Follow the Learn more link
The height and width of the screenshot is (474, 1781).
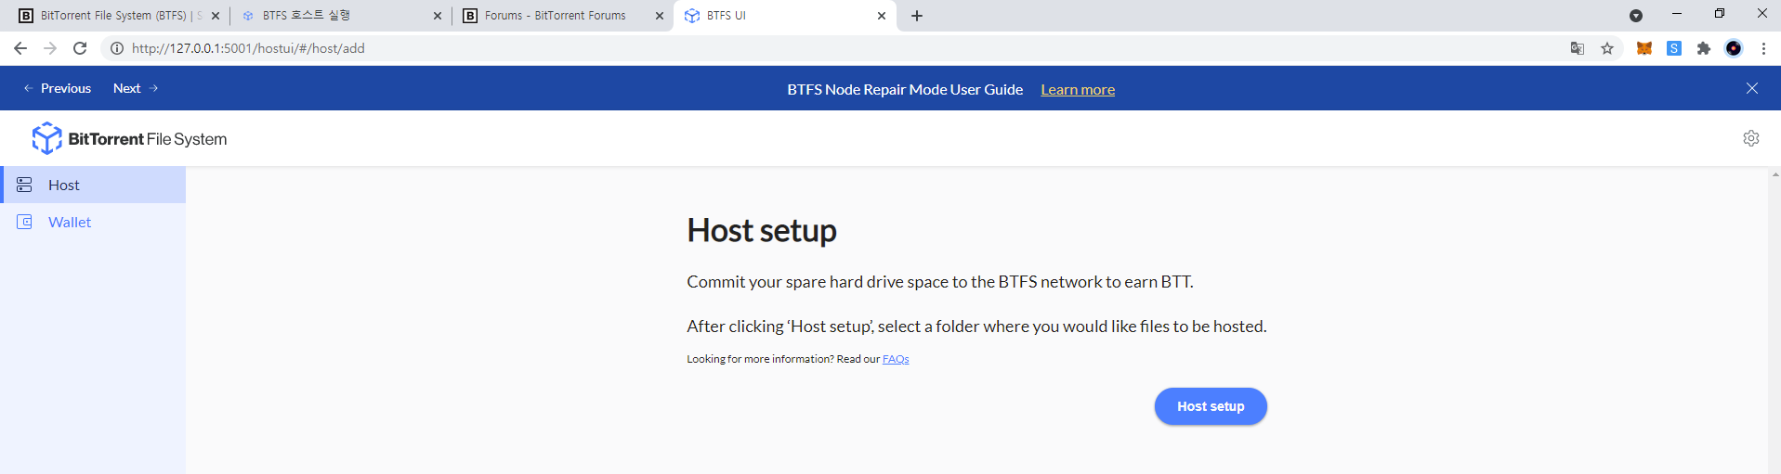(1078, 89)
